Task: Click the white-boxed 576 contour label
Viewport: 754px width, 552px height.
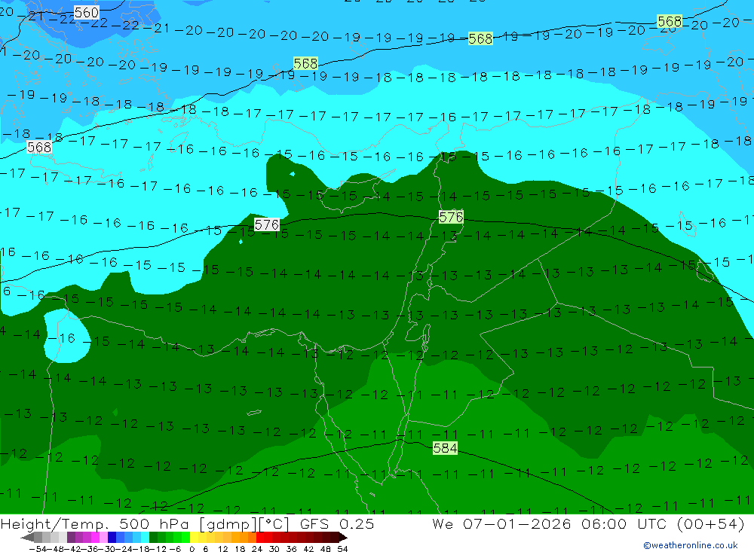Action: 267,224
